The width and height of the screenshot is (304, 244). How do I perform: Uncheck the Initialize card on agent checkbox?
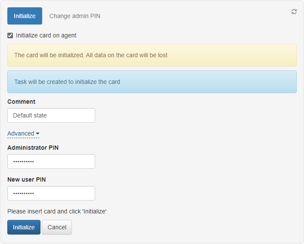[10, 36]
